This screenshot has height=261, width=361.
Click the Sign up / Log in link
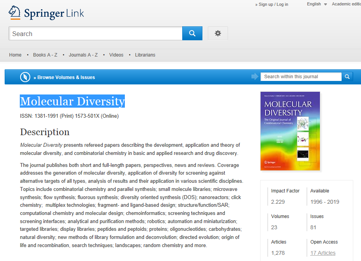click(273, 5)
